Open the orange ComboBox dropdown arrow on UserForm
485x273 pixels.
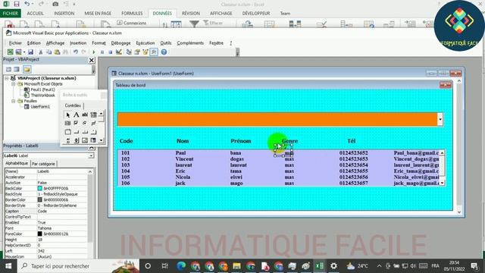(440, 120)
